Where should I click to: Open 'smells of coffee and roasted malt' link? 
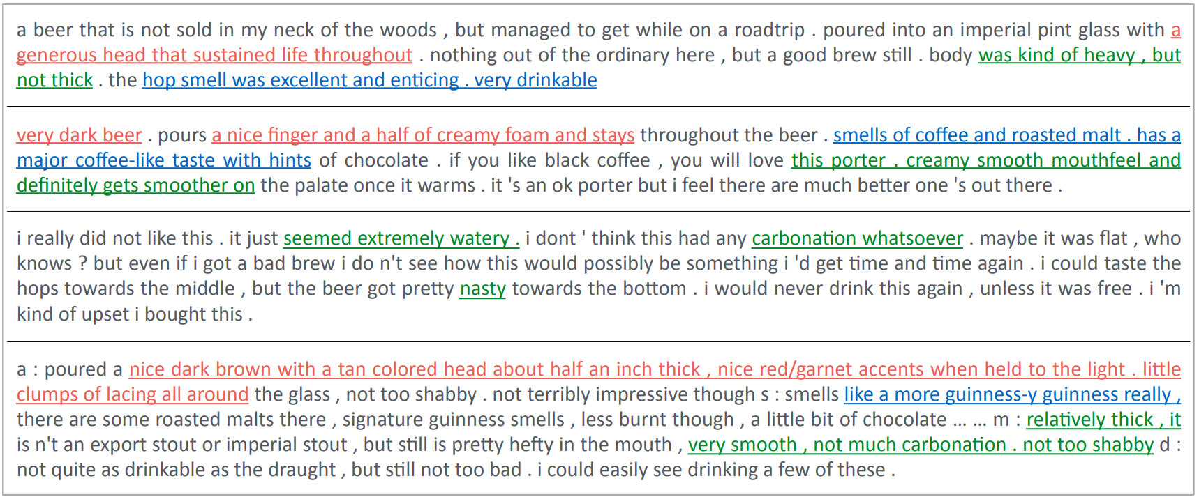coord(977,135)
